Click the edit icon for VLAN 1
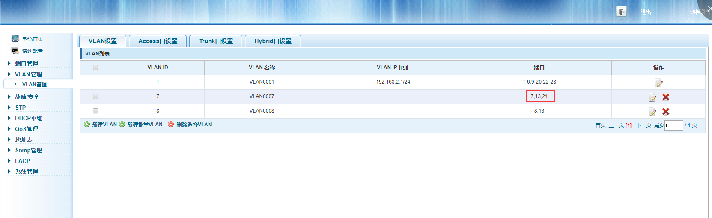The image size is (712, 218). pyautogui.click(x=658, y=83)
